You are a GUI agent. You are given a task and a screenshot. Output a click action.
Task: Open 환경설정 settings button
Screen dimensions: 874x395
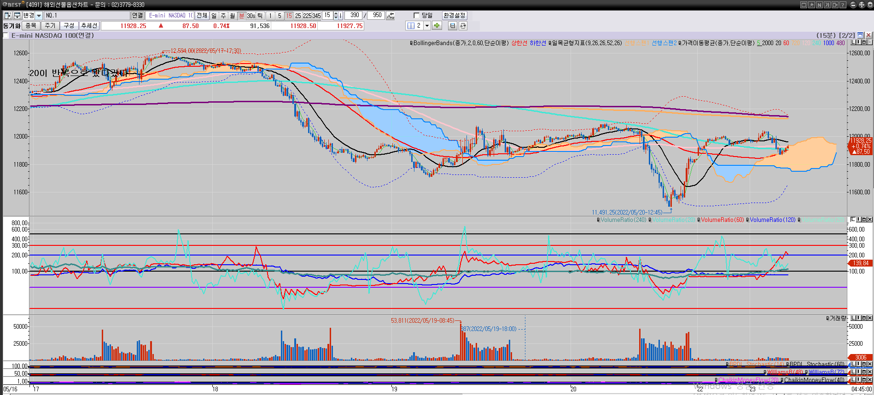coord(454,16)
